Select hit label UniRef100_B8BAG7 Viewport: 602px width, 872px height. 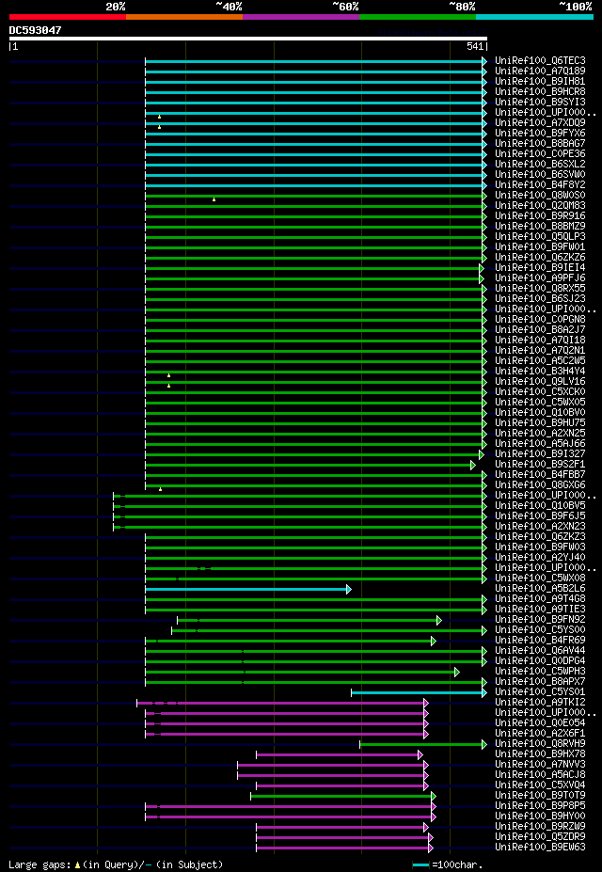[540, 144]
